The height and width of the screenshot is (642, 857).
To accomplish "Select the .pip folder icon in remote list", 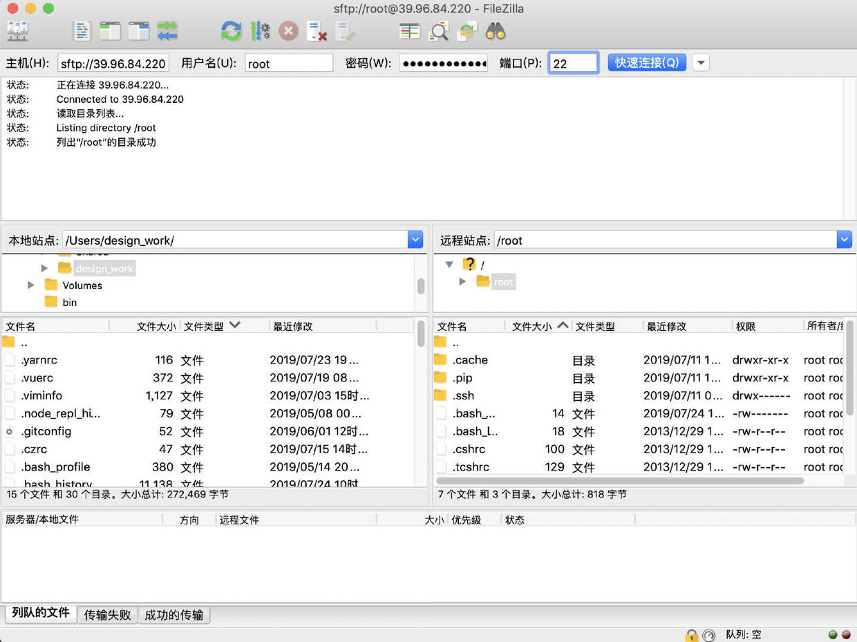I will (440, 377).
